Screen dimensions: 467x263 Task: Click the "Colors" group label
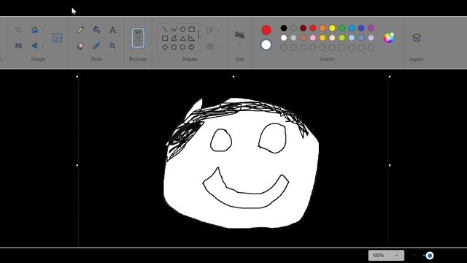[327, 59]
